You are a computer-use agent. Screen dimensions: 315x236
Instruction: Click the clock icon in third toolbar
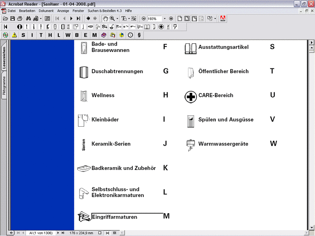(130, 35)
